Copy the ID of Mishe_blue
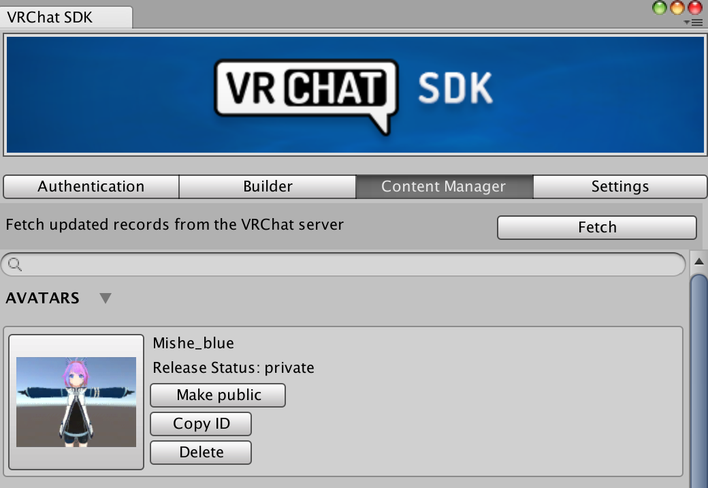The image size is (708, 488). 200,424
